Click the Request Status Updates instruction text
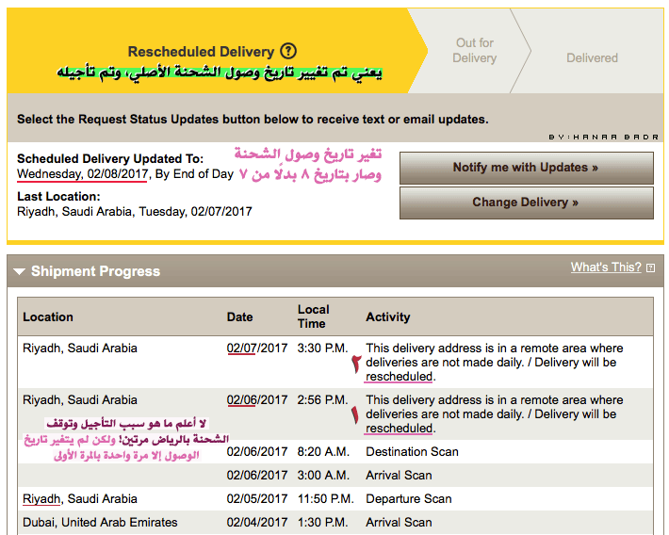Viewport: 669px width, 535px height. click(x=253, y=119)
